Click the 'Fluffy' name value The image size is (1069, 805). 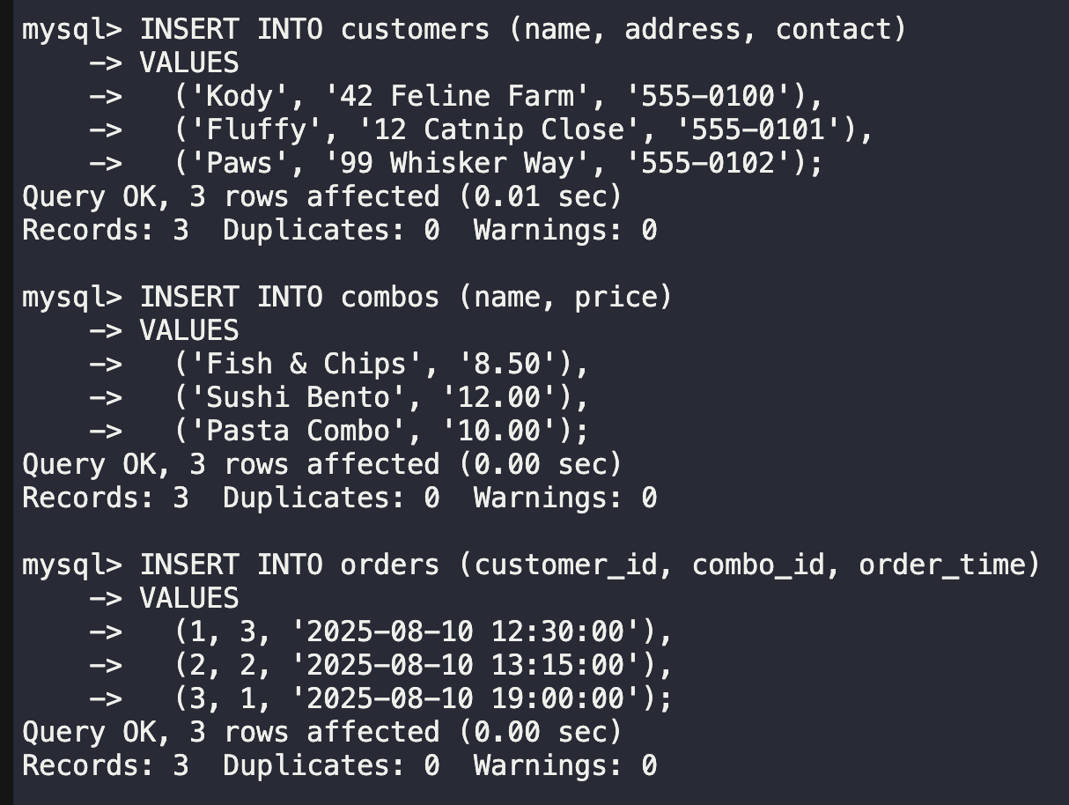[255, 129]
